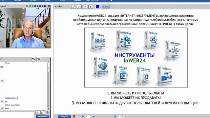
Task: Click the CLEAR annotations button
Action: click(x=106, y=7)
